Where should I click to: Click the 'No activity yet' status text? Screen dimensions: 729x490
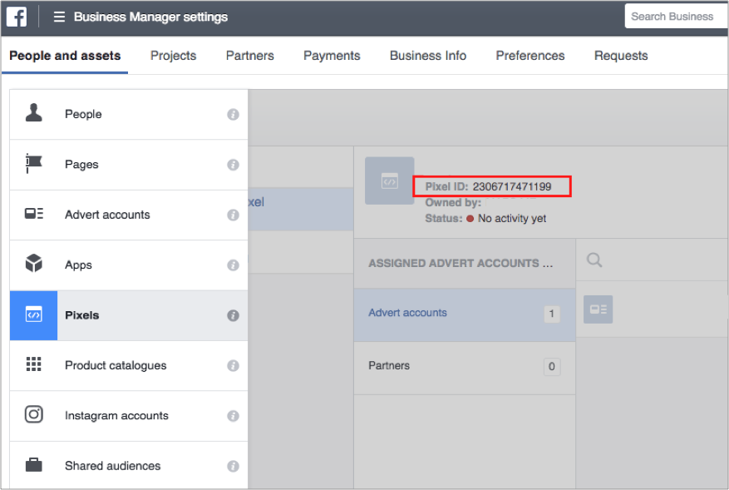pyautogui.click(x=512, y=218)
